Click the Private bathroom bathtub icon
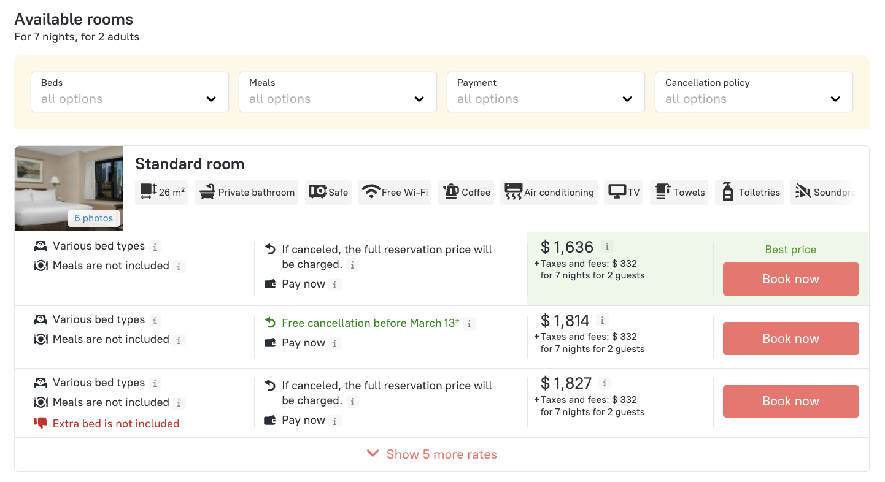Image resolution: width=885 pixels, height=482 pixels. 207,192
